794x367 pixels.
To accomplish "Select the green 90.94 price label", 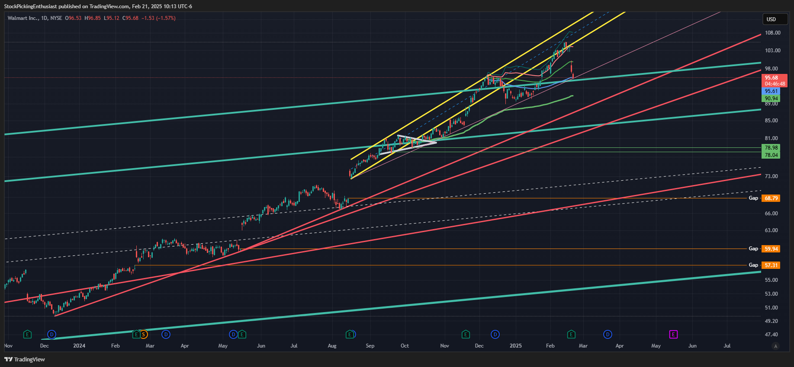I will (x=771, y=99).
